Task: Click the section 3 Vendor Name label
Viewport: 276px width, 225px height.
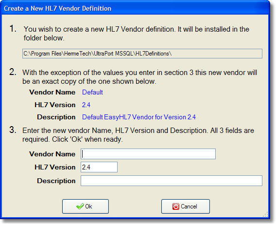Action: coord(52,154)
